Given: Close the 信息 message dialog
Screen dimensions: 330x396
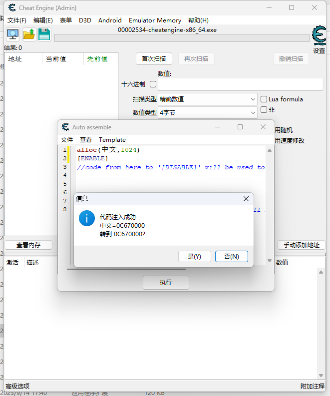Looking at the screenshot, I should (x=246, y=199).
